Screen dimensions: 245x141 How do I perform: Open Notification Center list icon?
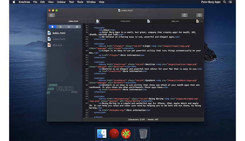point(230,2)
